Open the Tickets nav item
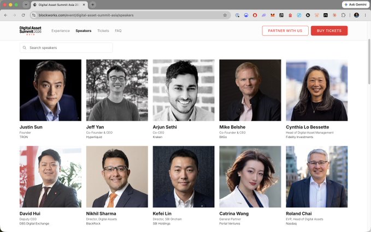 [103, 30]
